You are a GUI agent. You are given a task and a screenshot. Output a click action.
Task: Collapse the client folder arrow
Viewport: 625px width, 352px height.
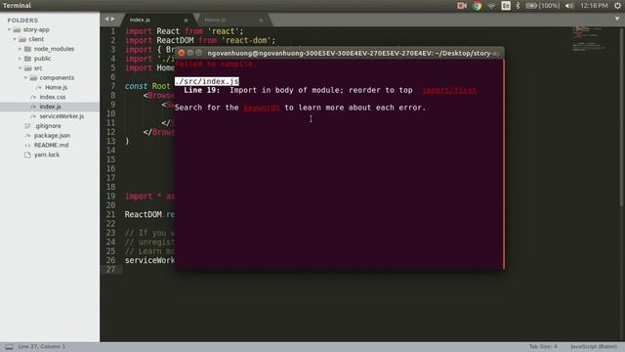[x=15, y=39]
